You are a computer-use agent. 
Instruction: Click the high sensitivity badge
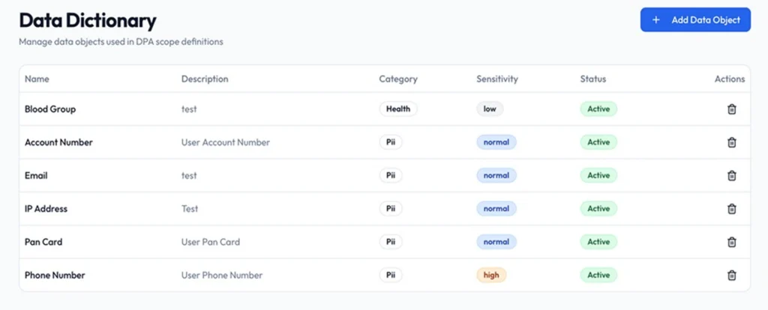[x=491, y=275]
